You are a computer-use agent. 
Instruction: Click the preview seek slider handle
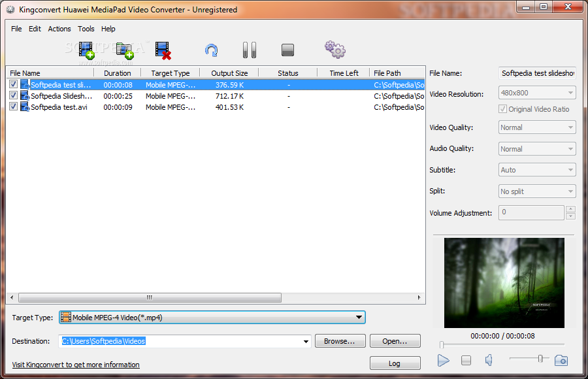point(442,344)
